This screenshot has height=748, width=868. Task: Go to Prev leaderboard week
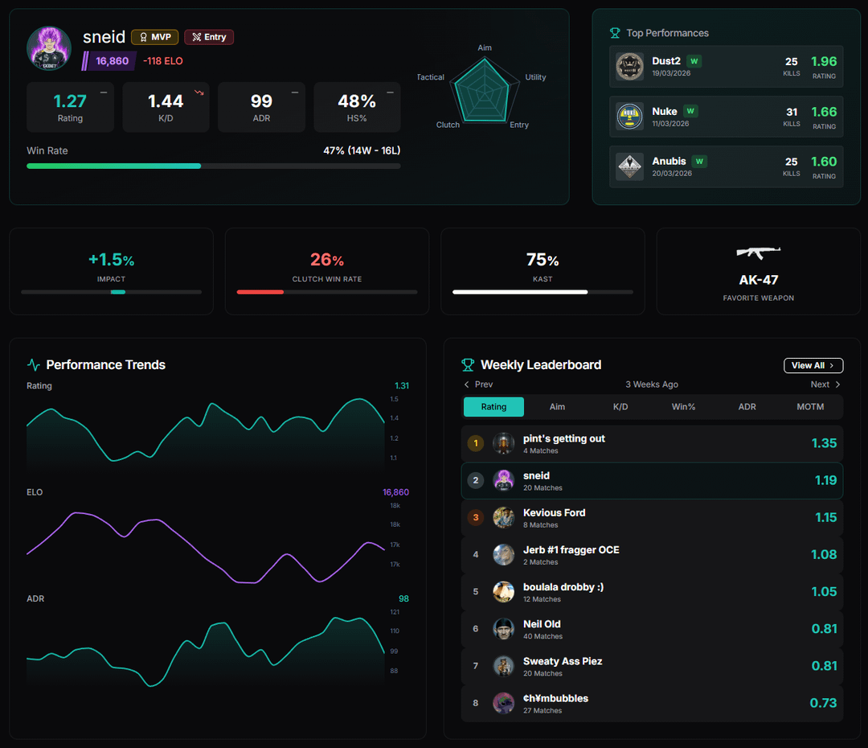tap(479, 384)
